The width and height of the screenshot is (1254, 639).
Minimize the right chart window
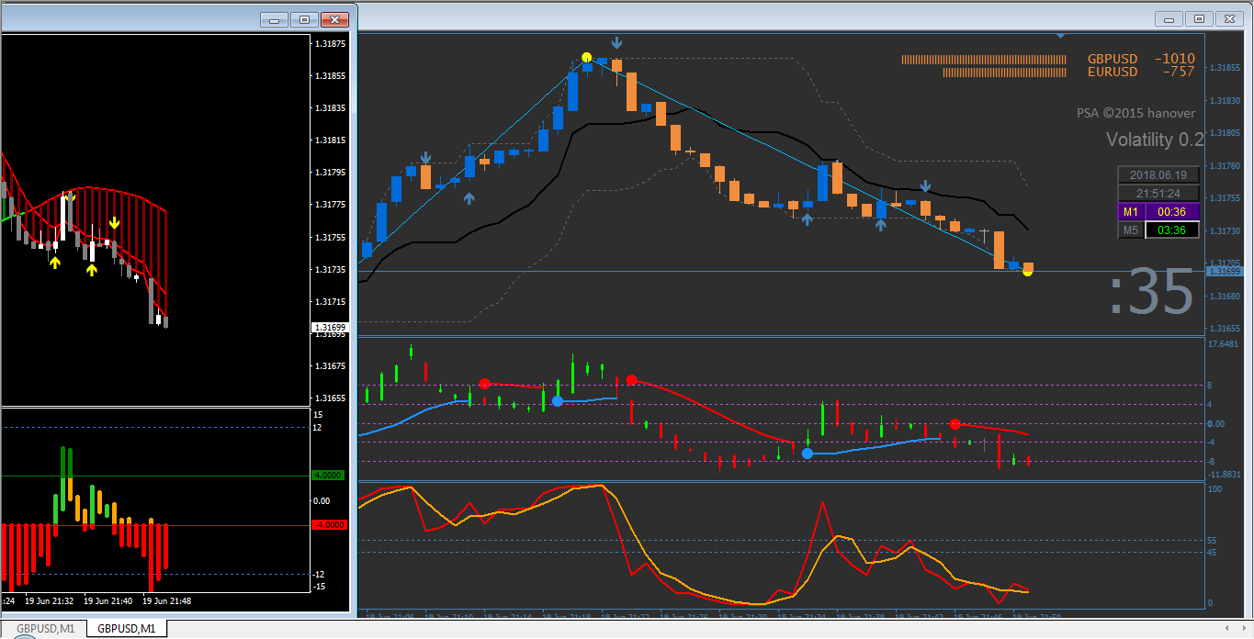[x=1169, y=18]
